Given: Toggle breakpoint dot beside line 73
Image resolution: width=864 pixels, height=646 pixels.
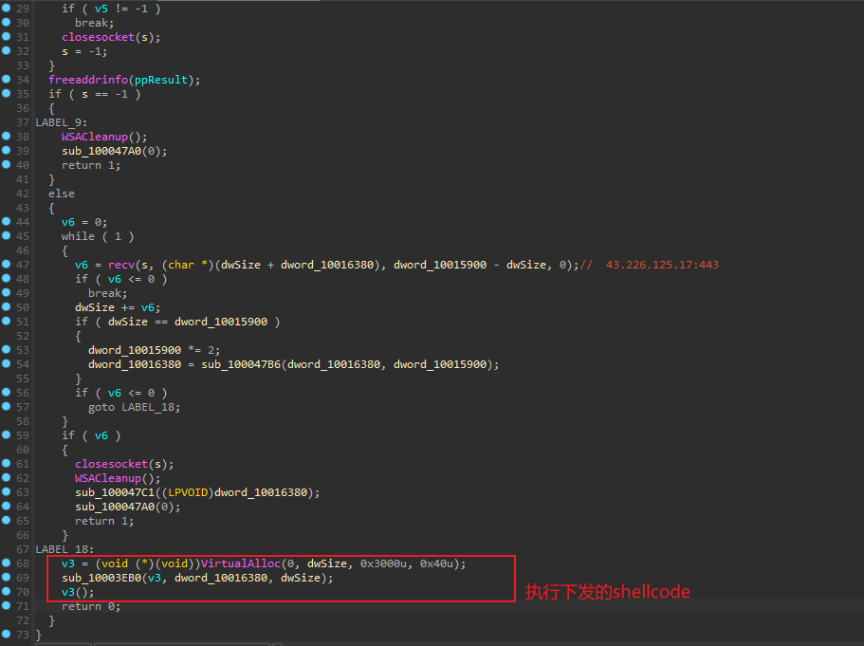Looking at the screenshot, I should pos(6,634).
